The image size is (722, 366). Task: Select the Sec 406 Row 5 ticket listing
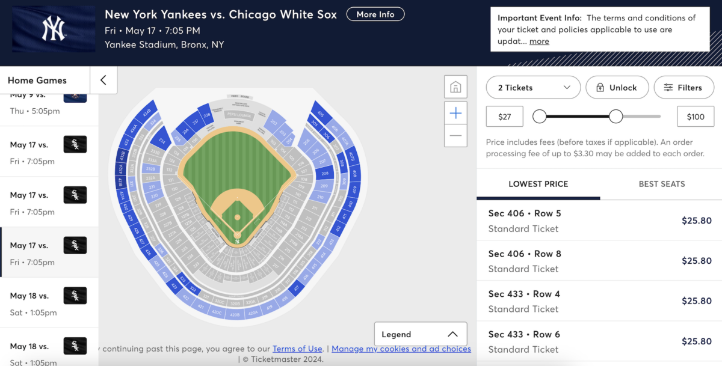598,221
